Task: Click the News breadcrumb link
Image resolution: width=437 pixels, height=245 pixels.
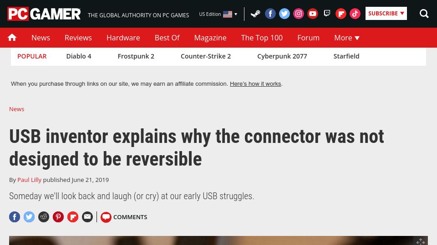Action: pos(17,109)
